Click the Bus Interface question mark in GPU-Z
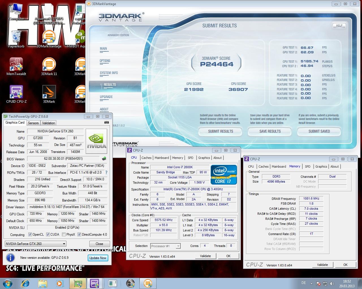This screenshot has height=289, width=362. [106, 172]
